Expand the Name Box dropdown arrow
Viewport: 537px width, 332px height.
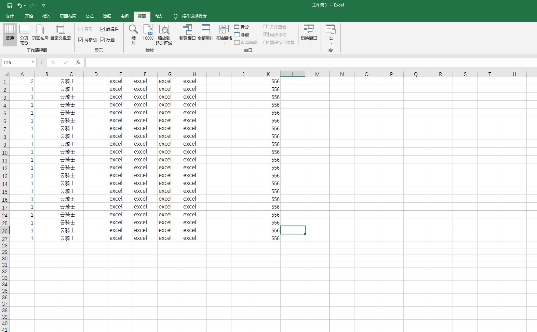coord(33,62)
